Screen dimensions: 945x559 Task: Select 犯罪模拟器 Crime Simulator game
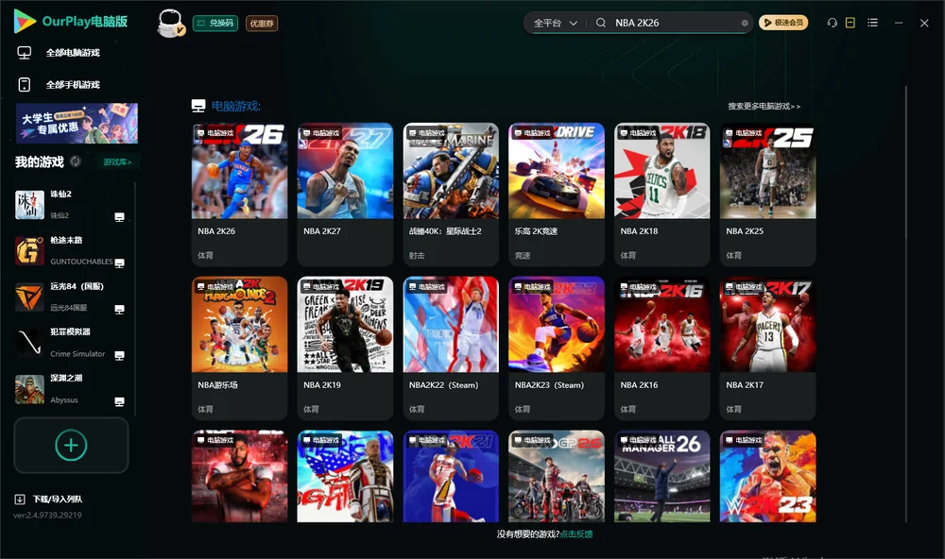pos(73,343)
